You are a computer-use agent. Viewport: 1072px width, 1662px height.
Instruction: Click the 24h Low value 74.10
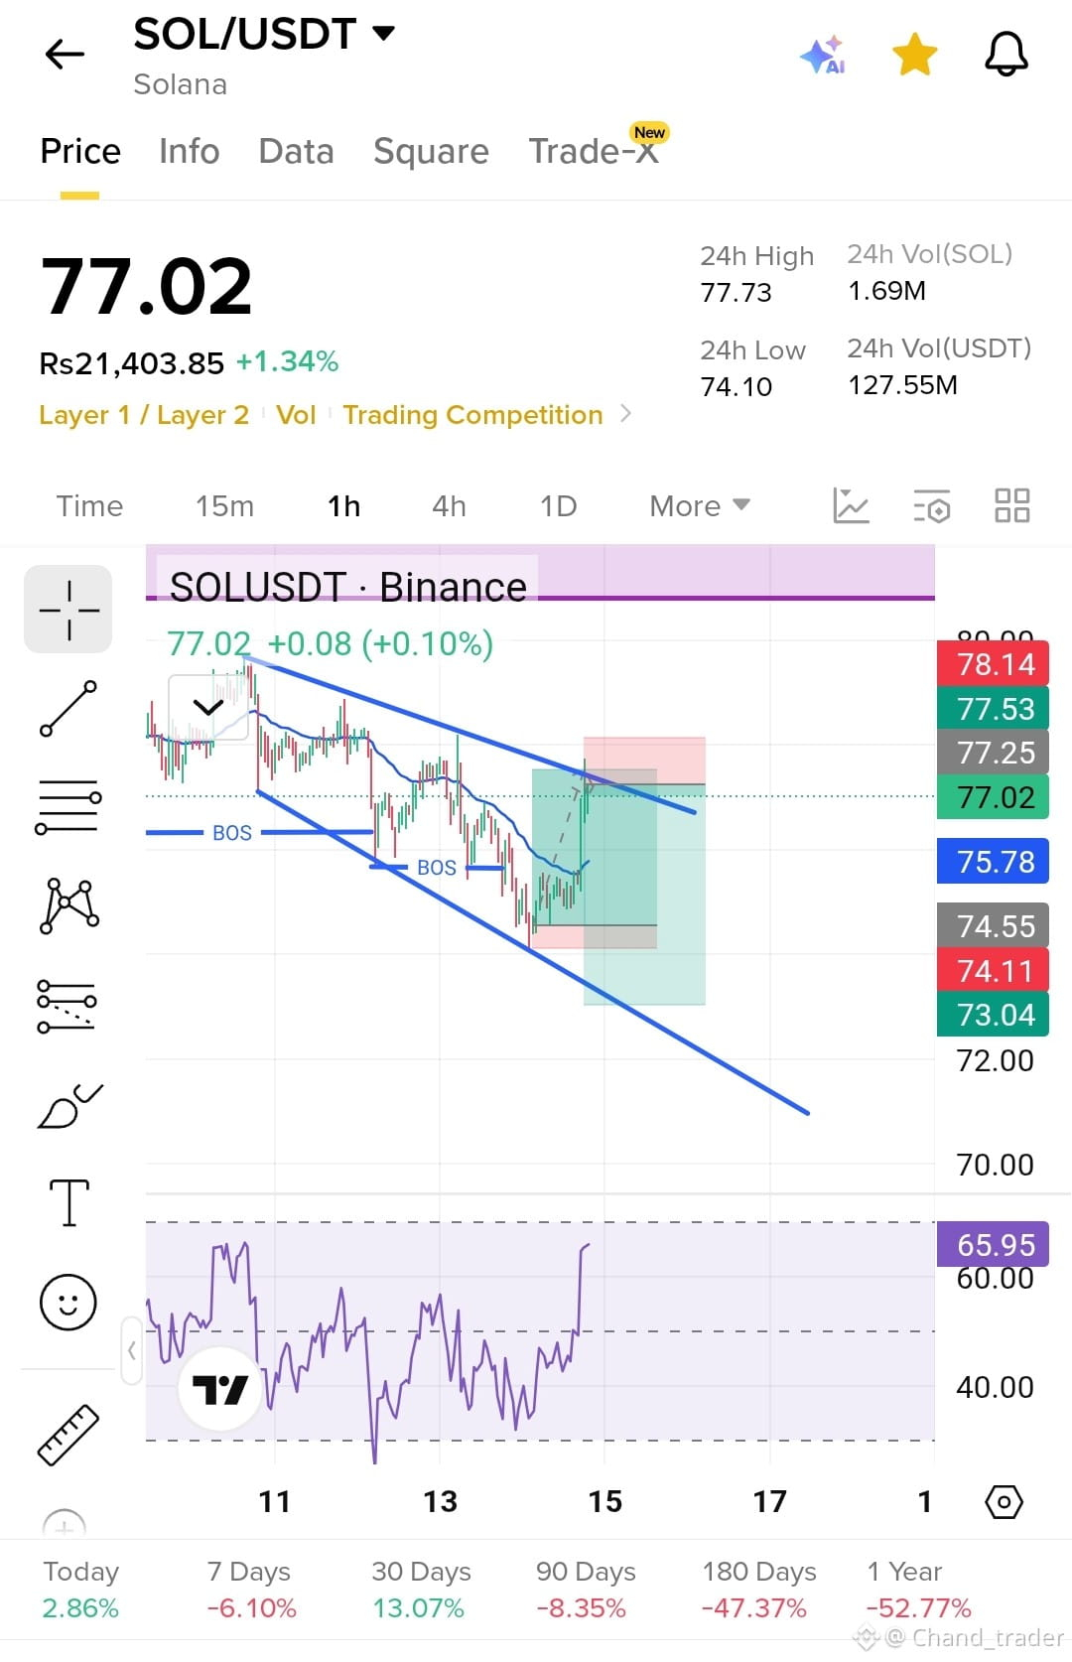(736, 387)
